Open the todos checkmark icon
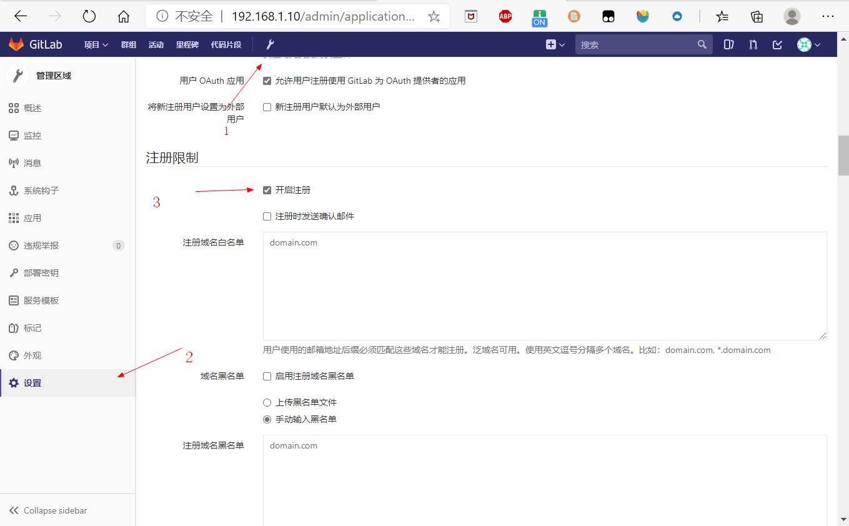 pyautogui.click(x=777, y=44)
